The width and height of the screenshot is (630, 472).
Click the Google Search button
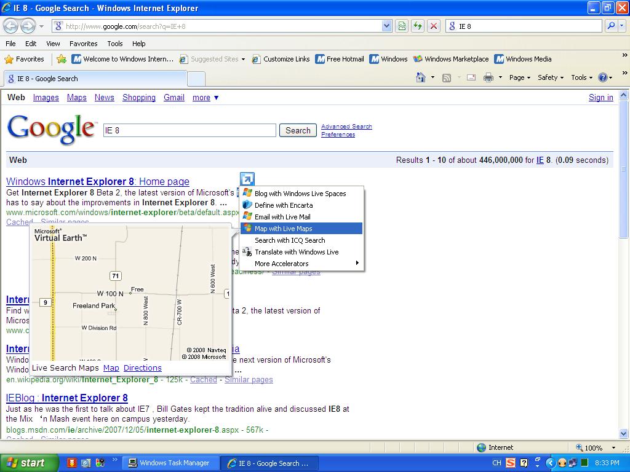click(x=298, y=130)
